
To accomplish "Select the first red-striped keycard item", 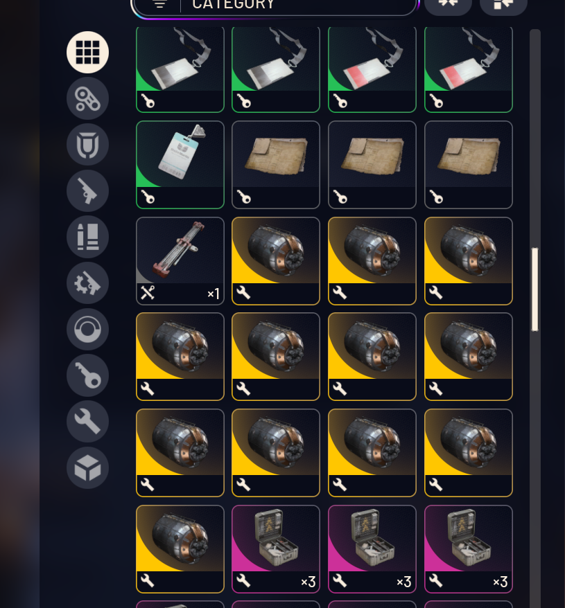I will coord(372,70).
